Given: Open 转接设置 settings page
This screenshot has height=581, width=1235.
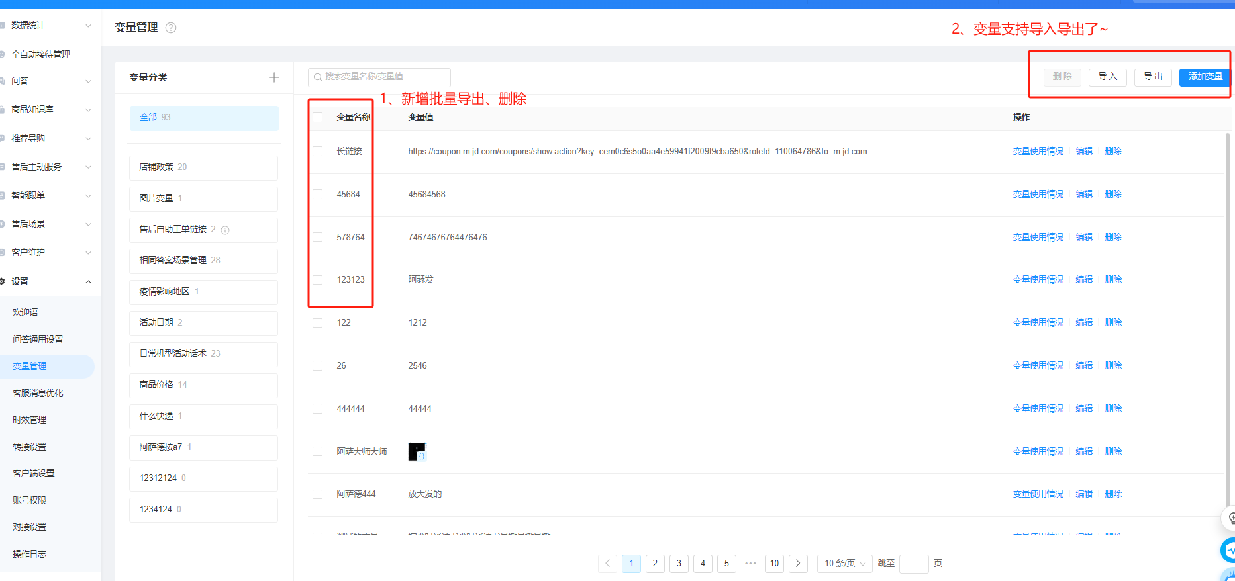Looking at the screenshot, I should (x=29, y=447).
